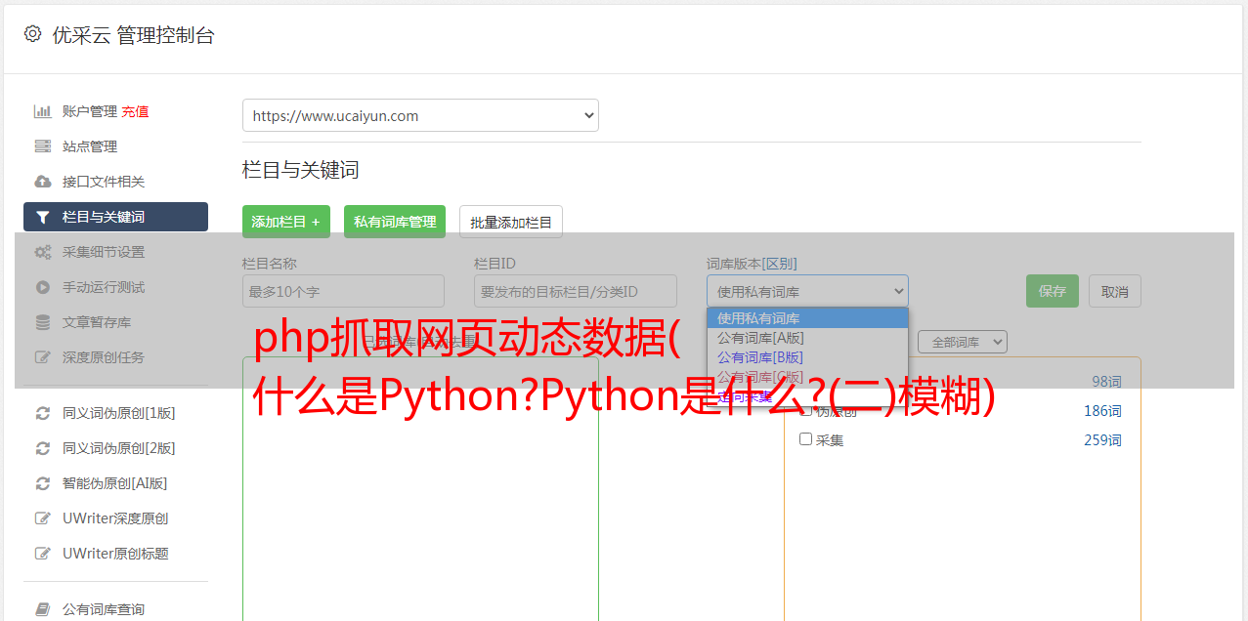Open the 全部词库 filter dropdown
The image size is (1248, 621).
[962, 342]
